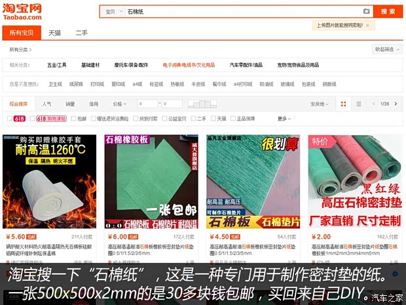Focus the search box containing 石棉纸
Viewport: 406px width, 305px height.
point(244,11)
